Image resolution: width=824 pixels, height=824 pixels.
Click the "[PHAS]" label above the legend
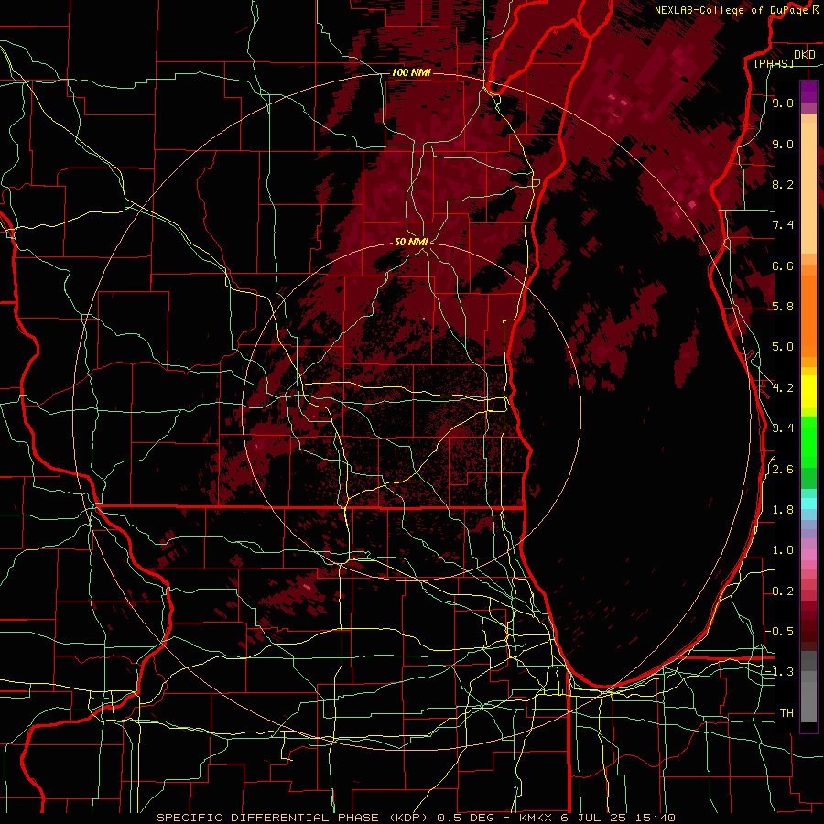coord(774,63)
